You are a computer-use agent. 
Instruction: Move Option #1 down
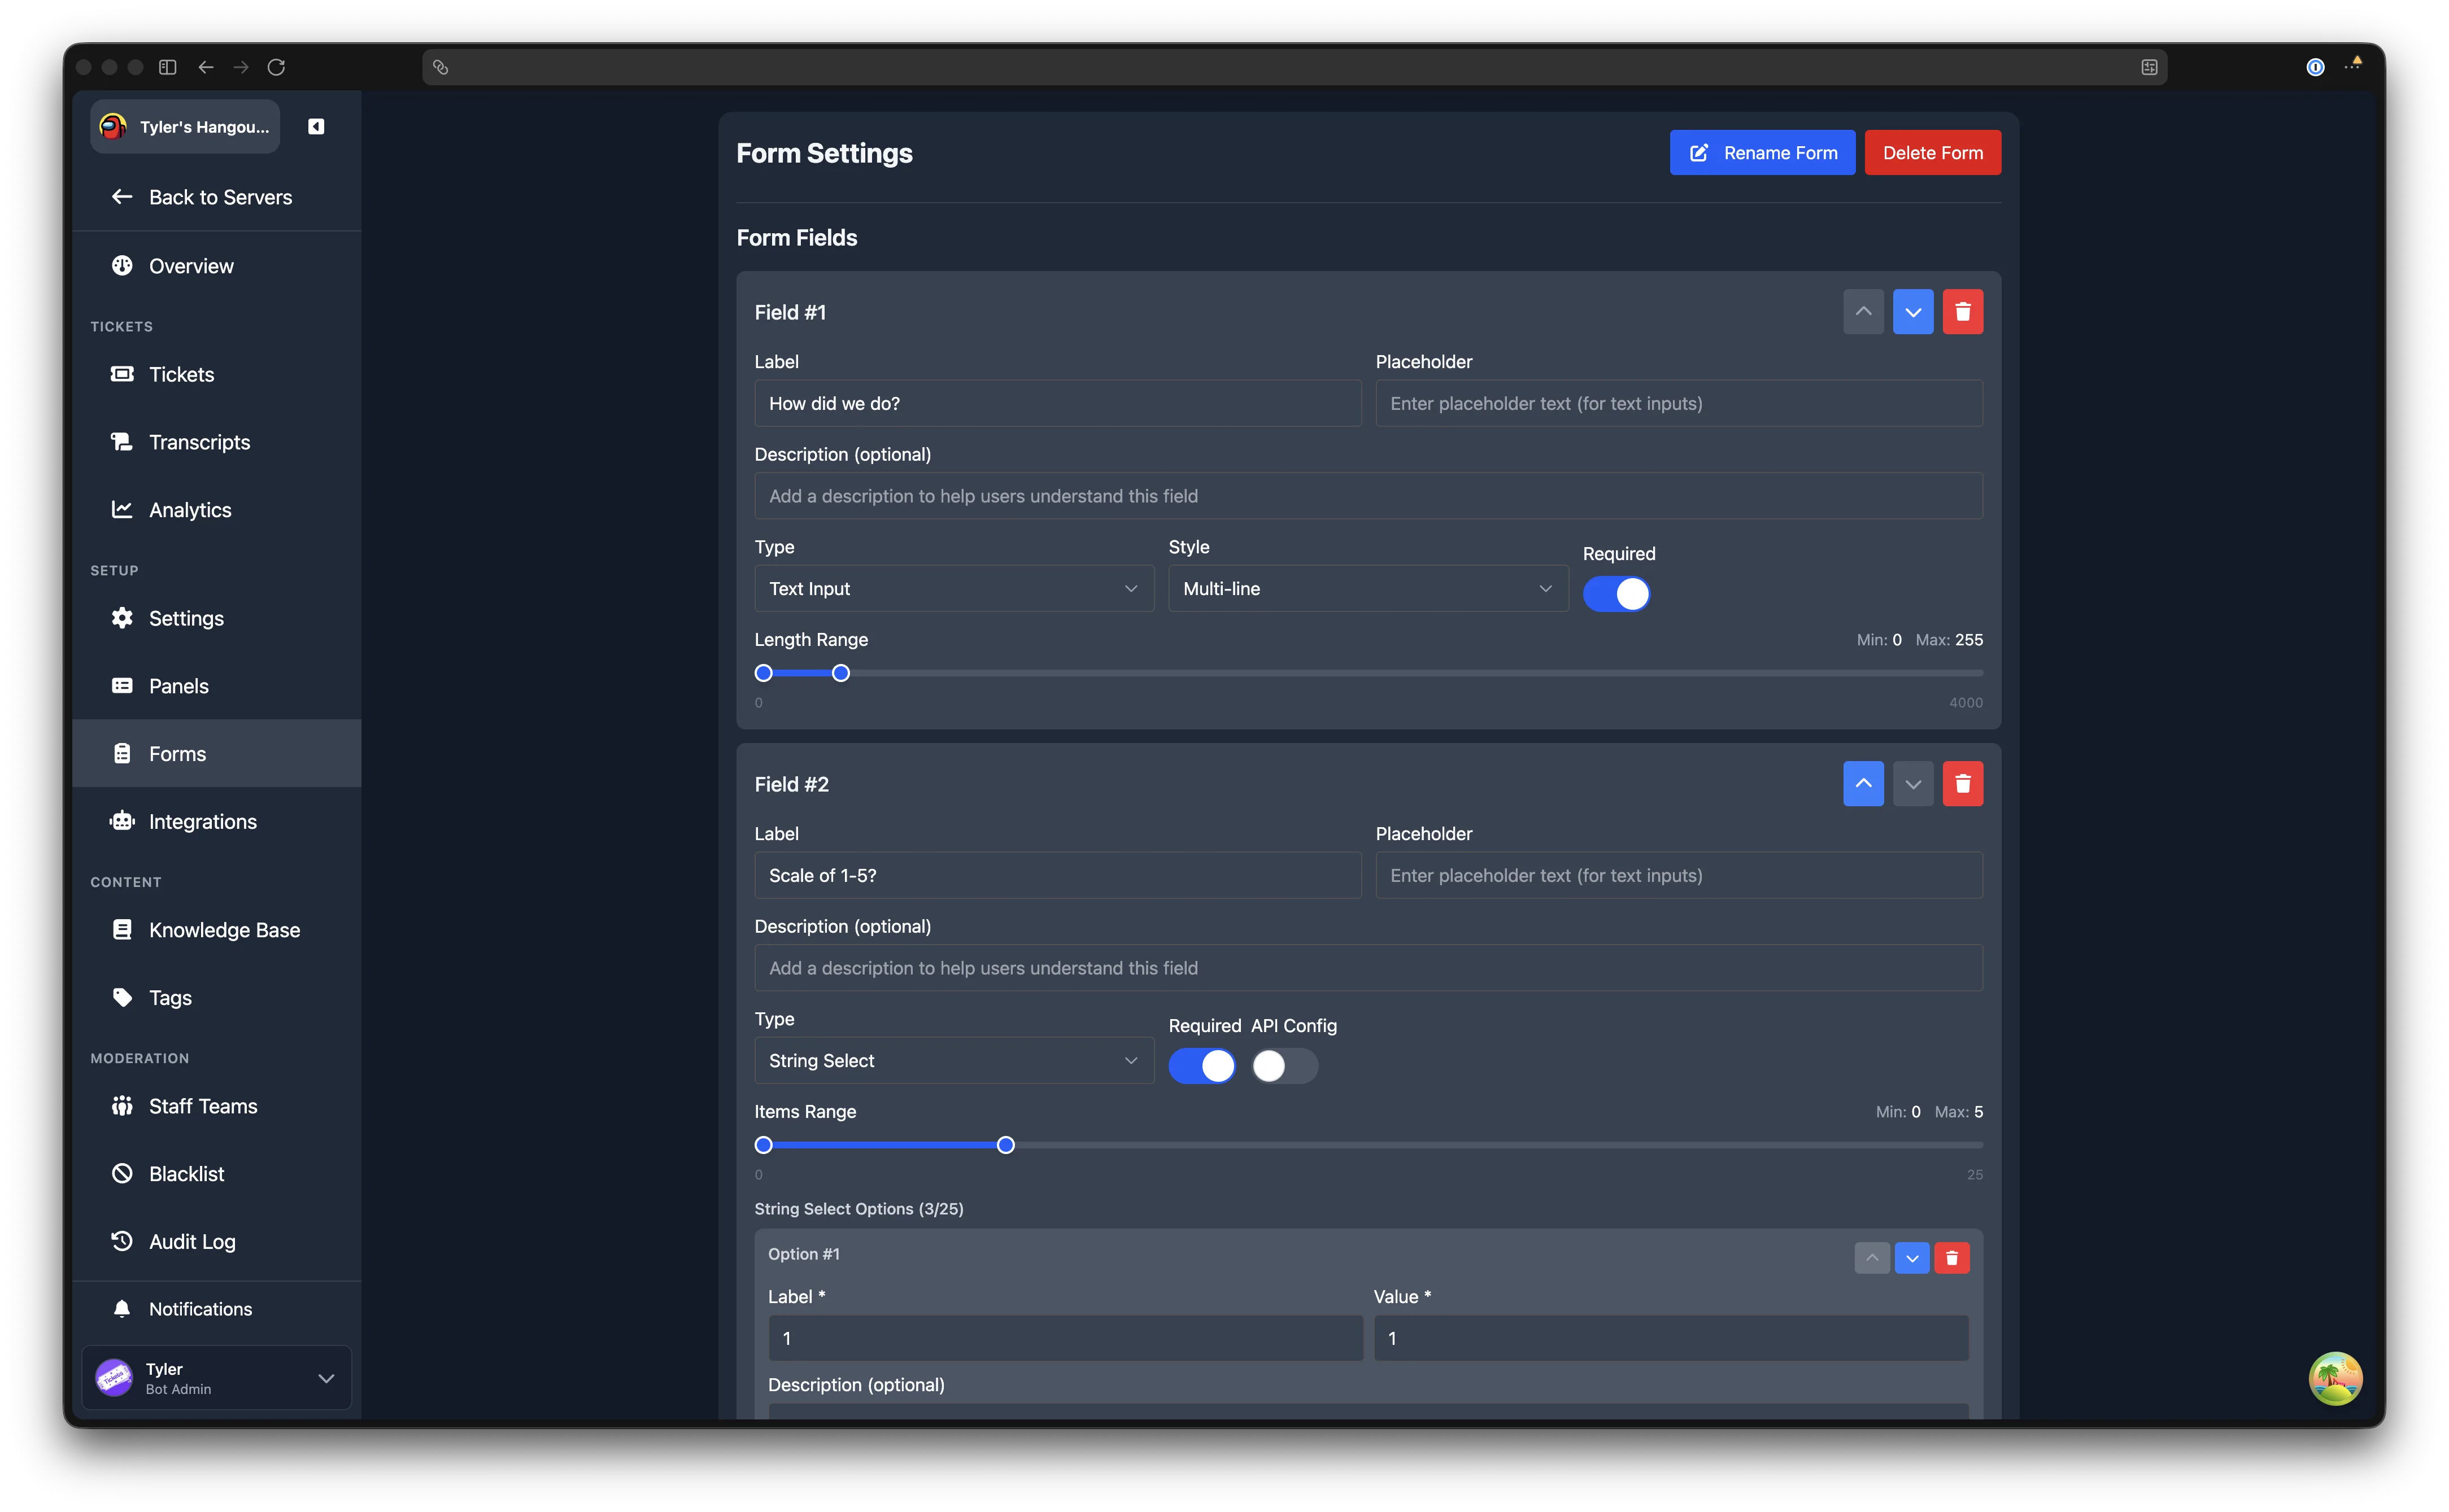click(1912, 1258)
